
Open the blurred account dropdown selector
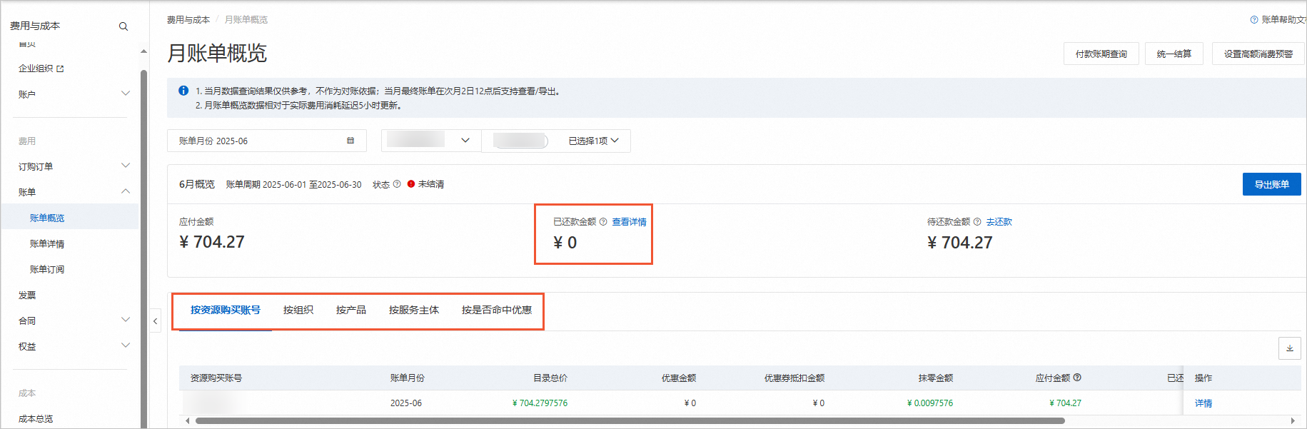coord(431,141)
